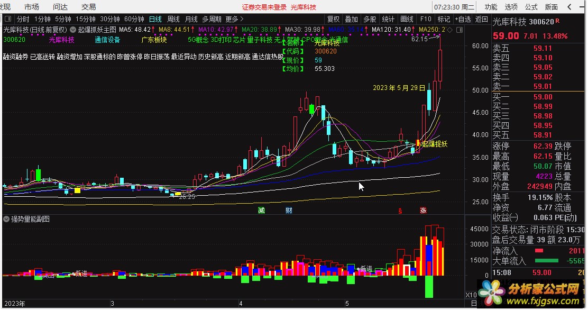Open the 交易 menu
The image size is (588, 310).
click(x=88, y=7)
